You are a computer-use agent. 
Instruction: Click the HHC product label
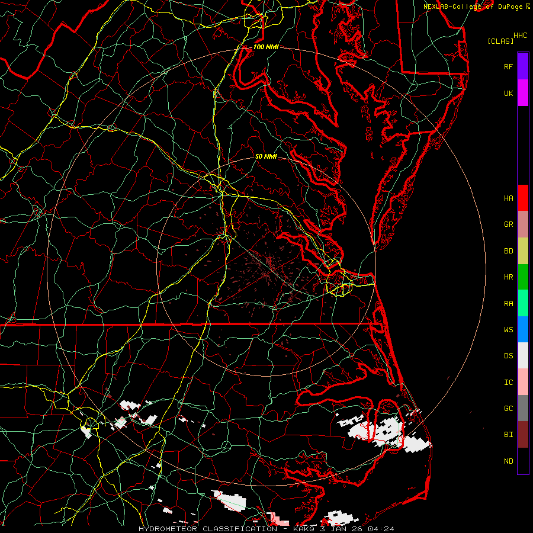[521, 36]
